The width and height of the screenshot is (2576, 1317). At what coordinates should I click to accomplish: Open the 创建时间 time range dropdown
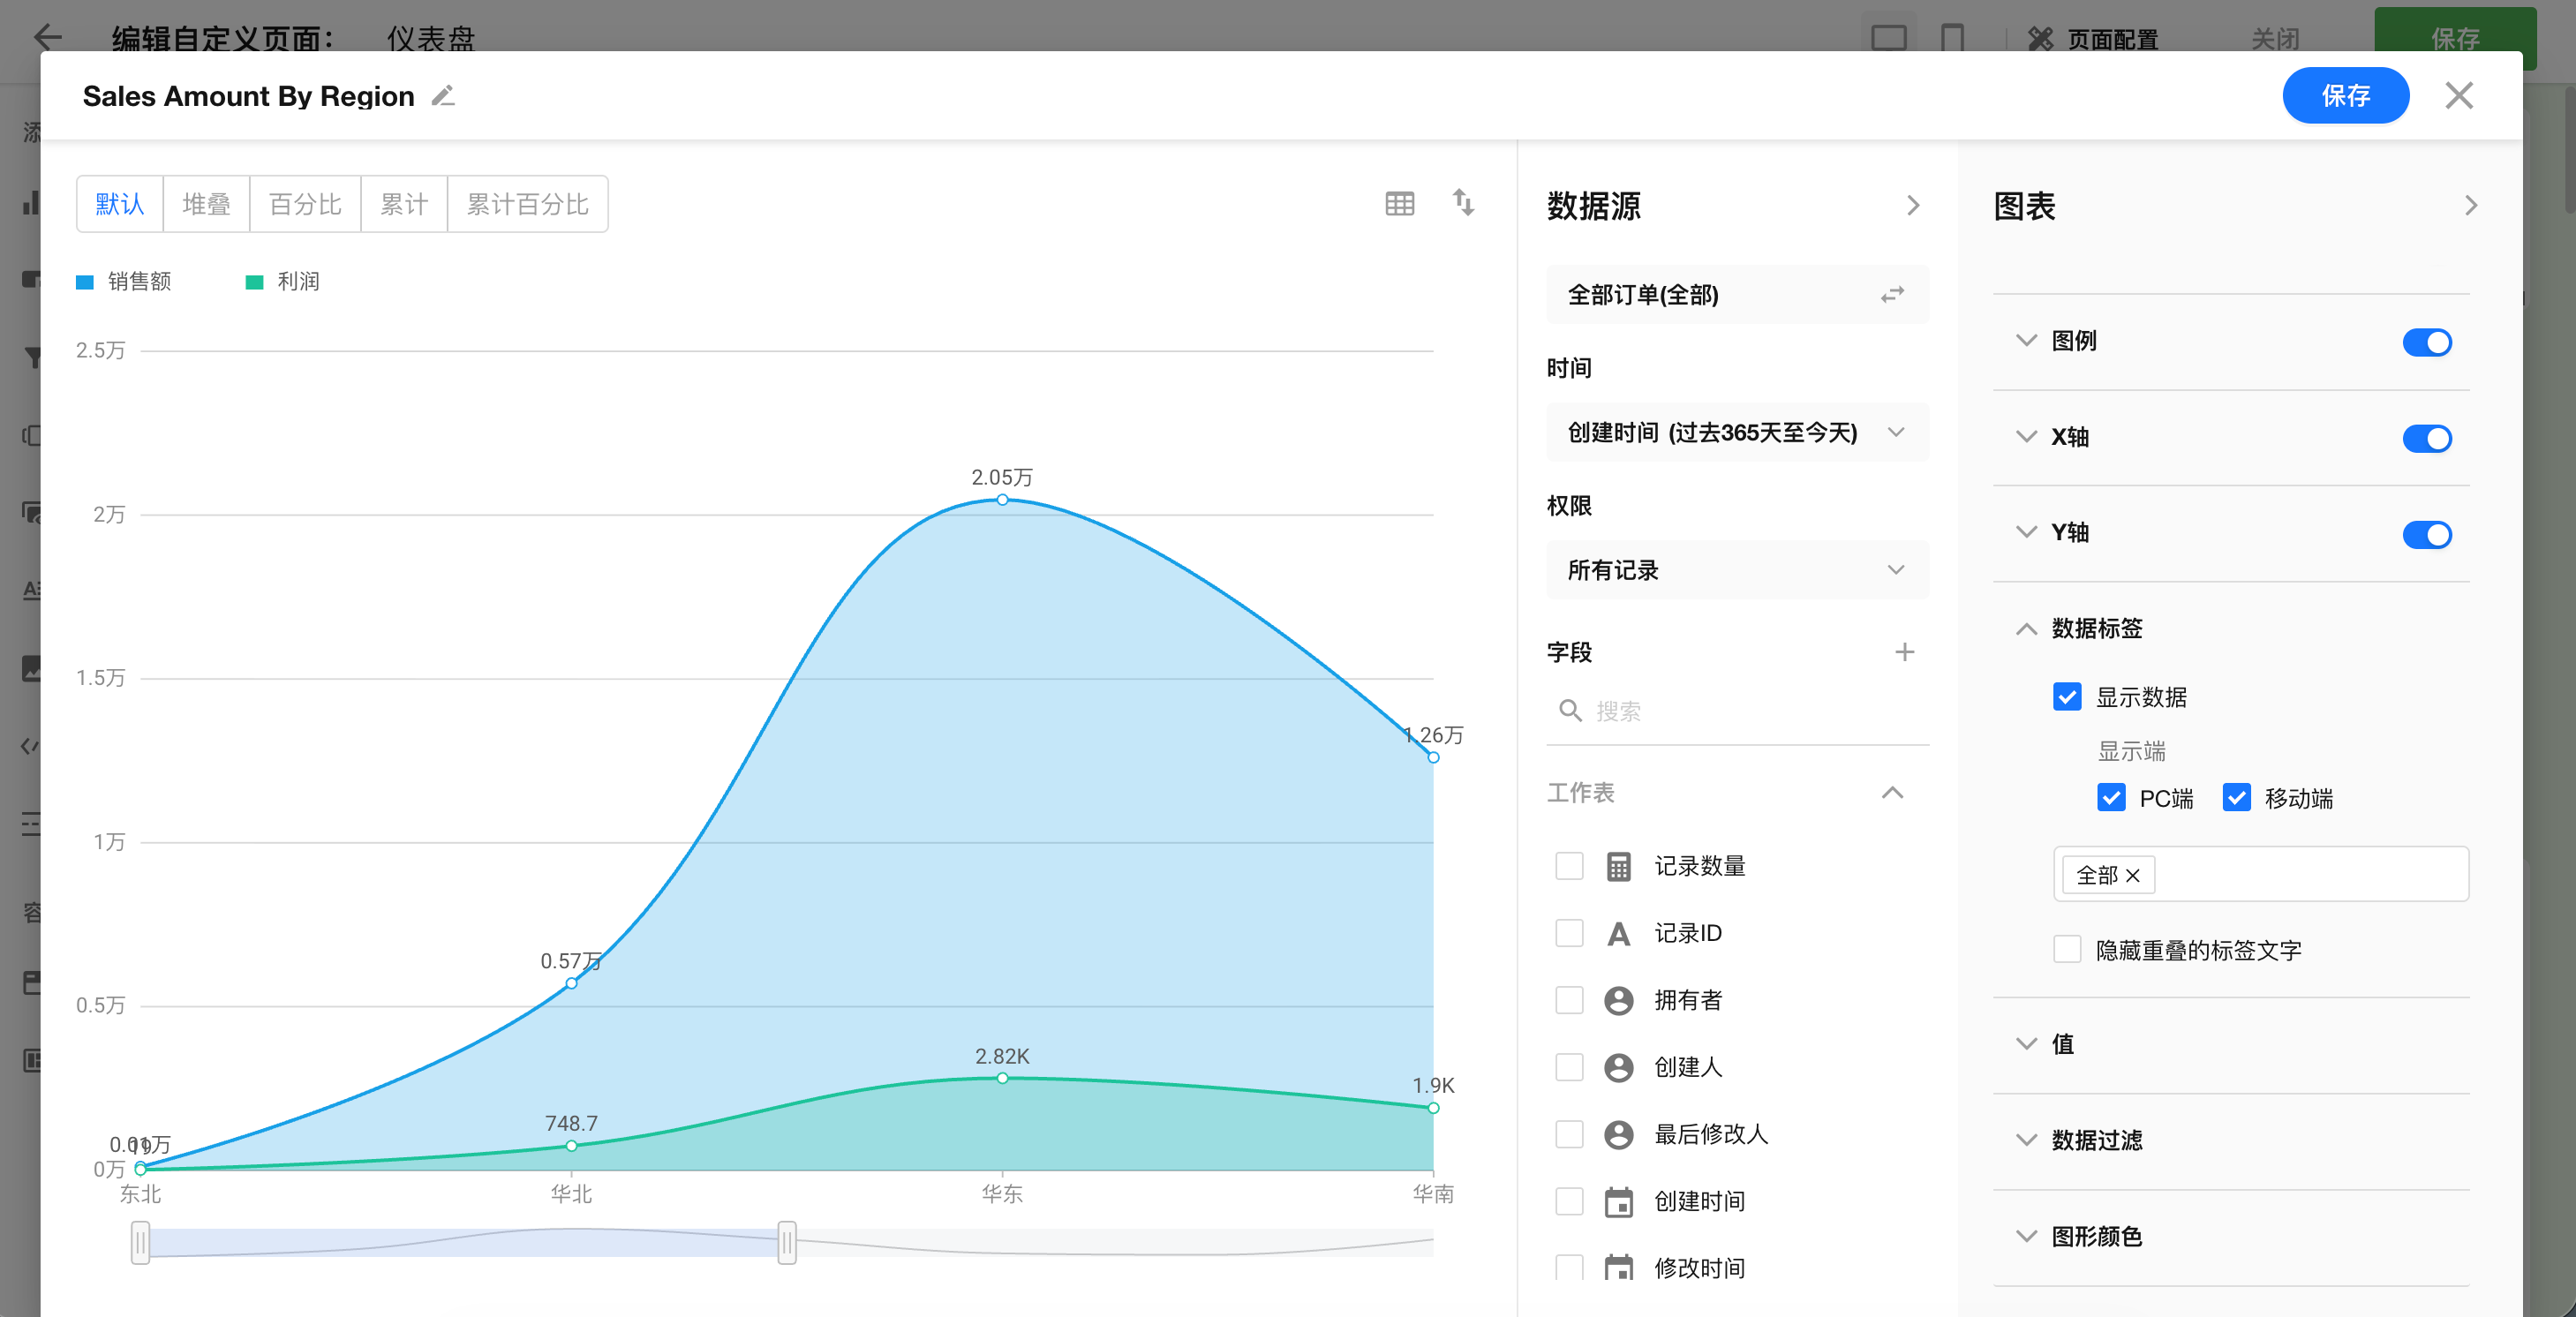click(x=1737, y=432)
